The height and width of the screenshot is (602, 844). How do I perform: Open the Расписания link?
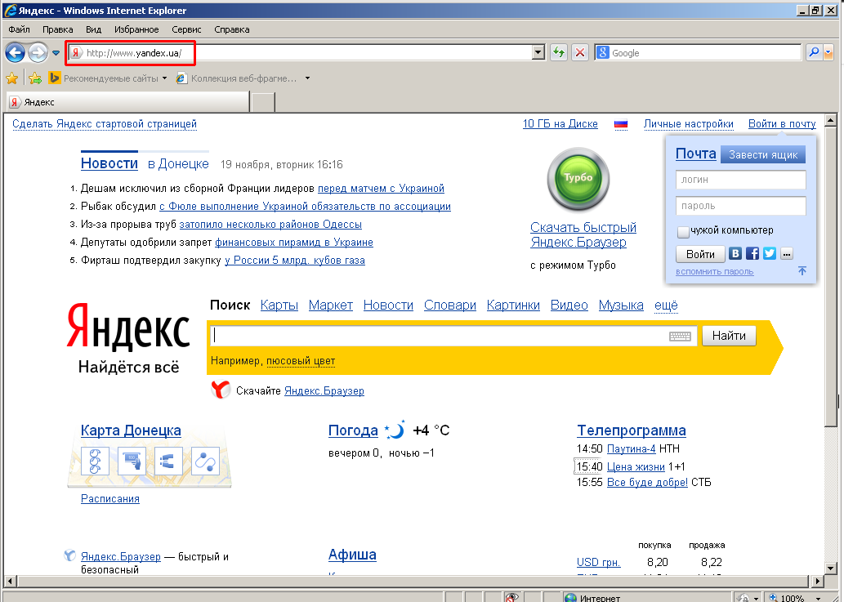109,499
